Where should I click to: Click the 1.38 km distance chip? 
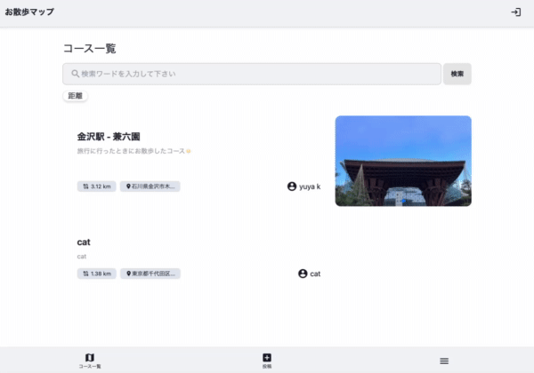[97, 274]
